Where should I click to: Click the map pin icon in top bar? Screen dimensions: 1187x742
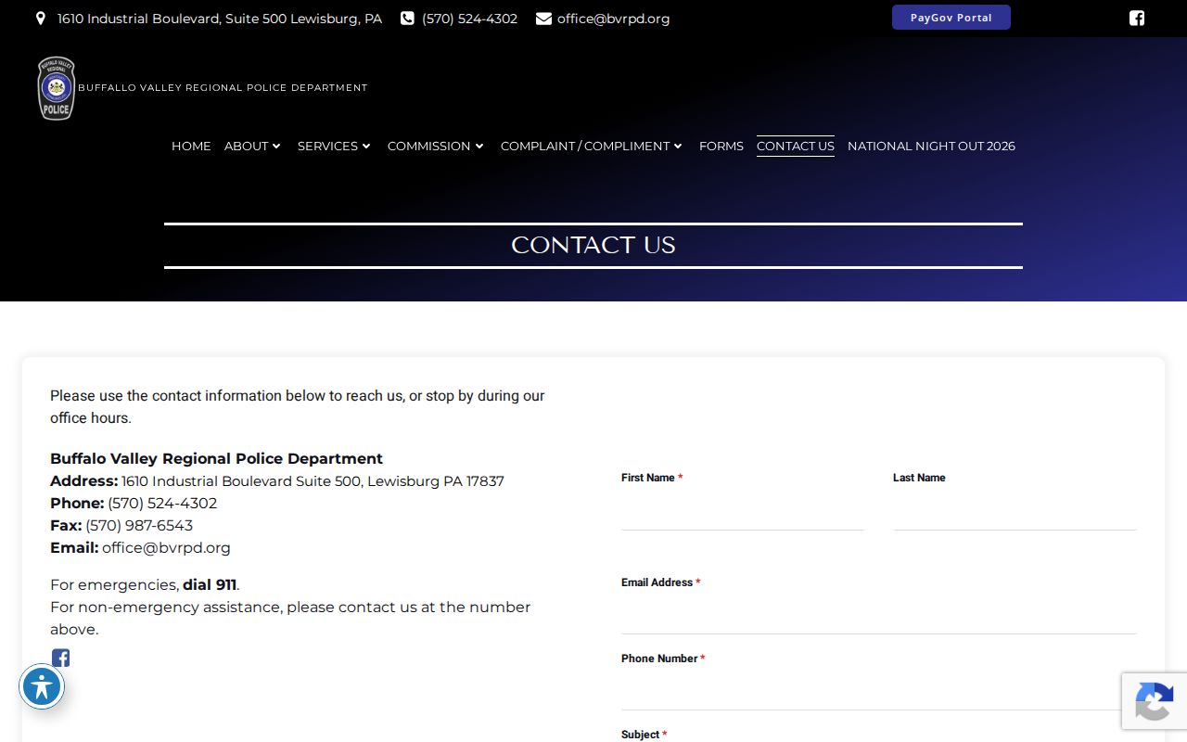point(41,19)
